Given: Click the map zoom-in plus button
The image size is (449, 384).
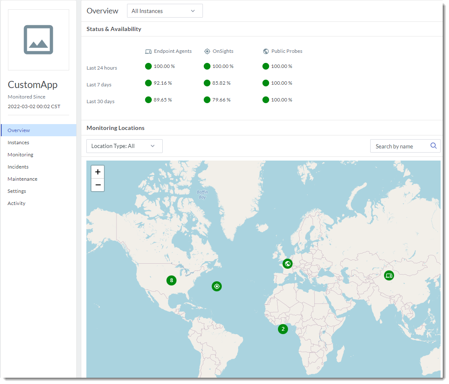Looking at the screenshot, I should point(98,172).
